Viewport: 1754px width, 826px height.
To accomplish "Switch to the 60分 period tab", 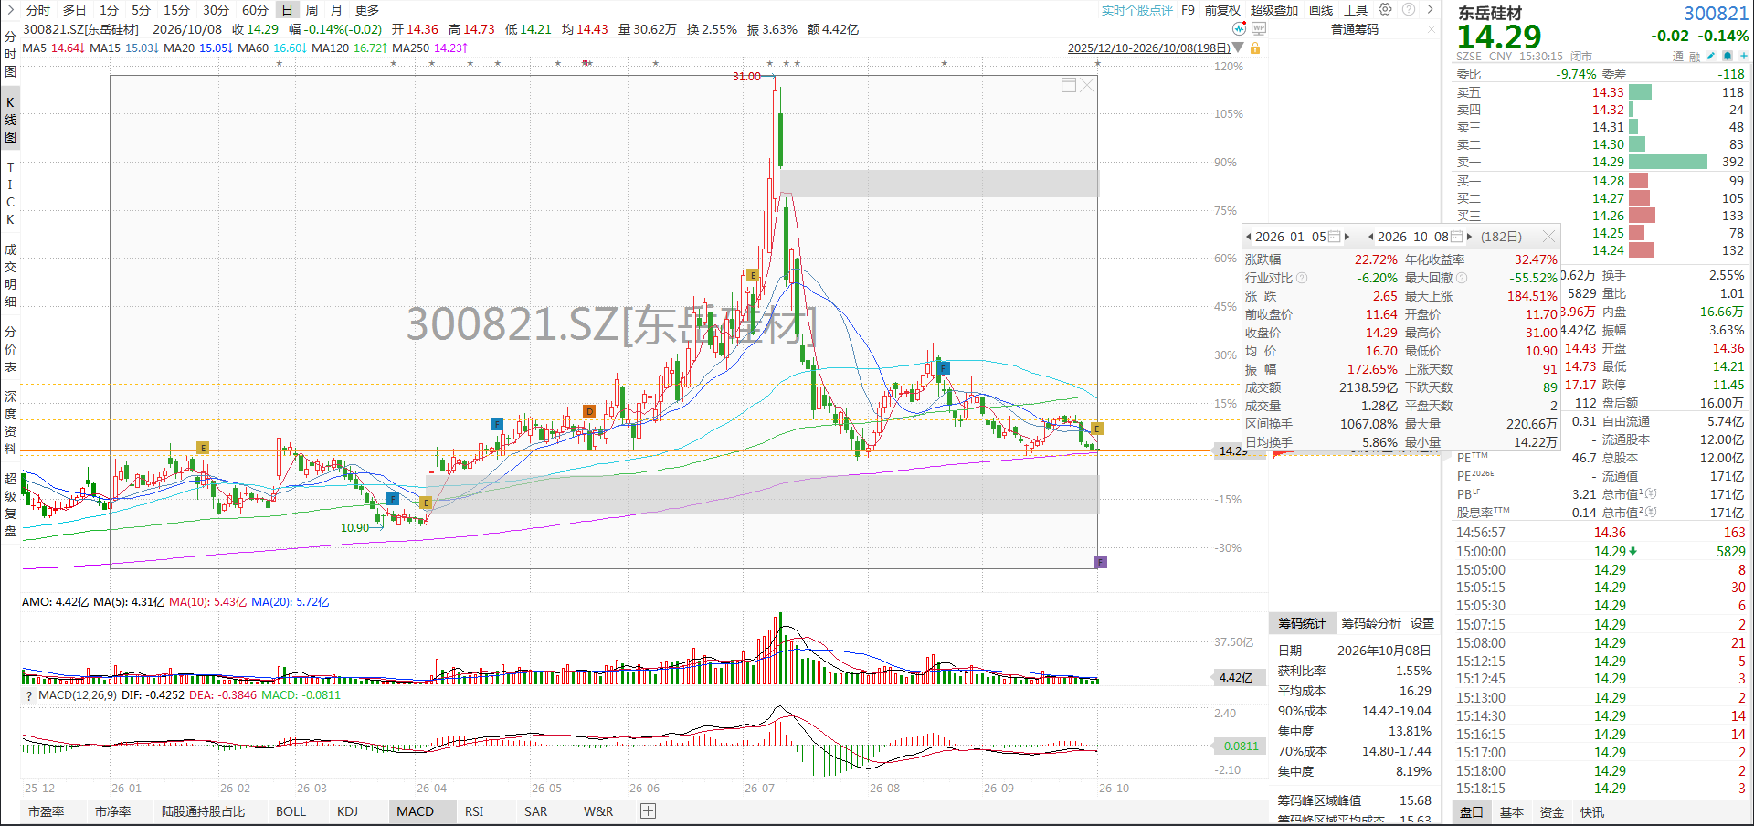I will tap(255, 10).
